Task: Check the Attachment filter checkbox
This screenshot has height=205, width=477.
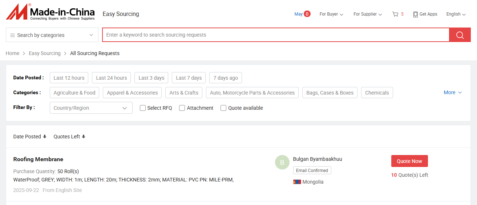Action: pyautogui.click(x=182, y=108)
